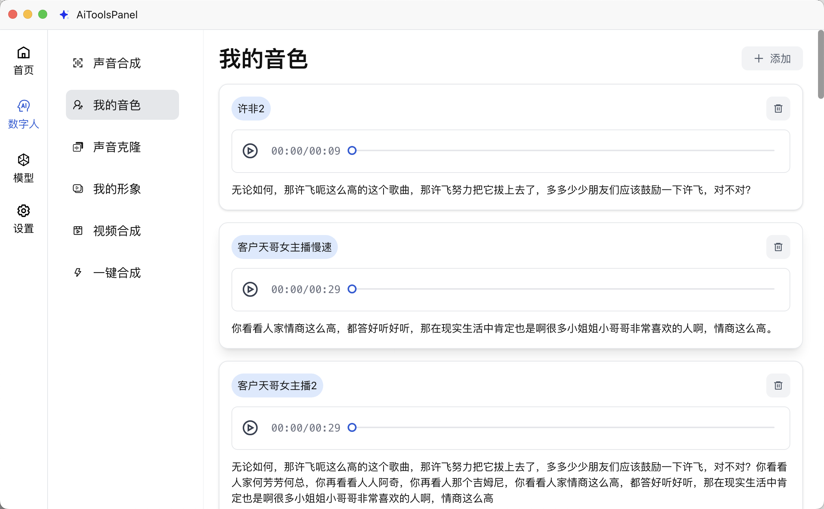
Task: Click the 我的形象 avatar icon
Action: 78,189
